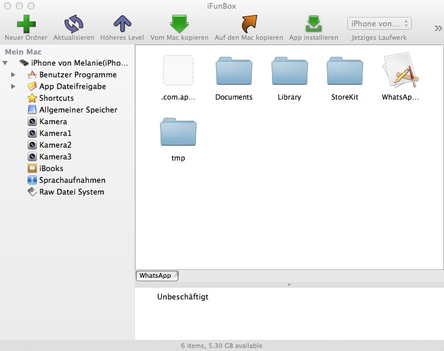Minimize the iFunBox window
This screenshot has width=444, height=351.
point(19,6)
